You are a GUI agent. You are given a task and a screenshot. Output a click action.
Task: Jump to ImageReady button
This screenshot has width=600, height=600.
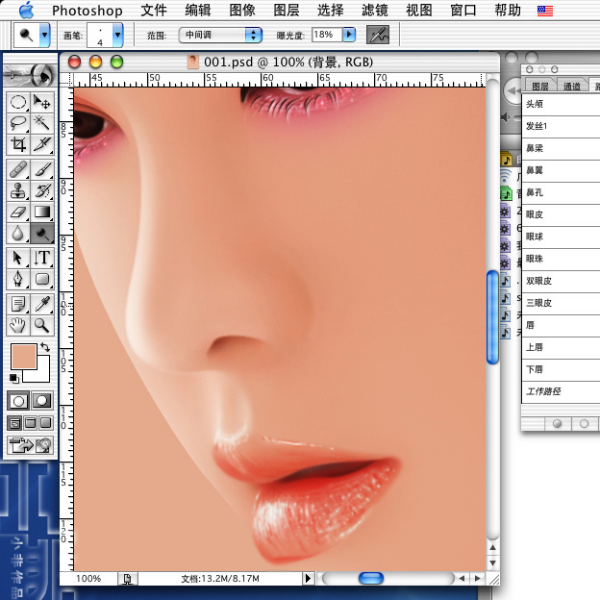point(30,445)
